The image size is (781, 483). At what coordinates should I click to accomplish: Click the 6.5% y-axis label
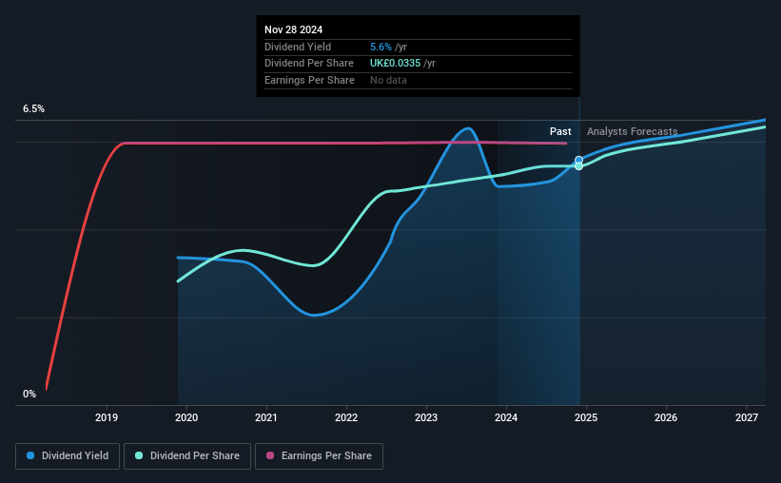pyautogui.click(x=33, y=109)
